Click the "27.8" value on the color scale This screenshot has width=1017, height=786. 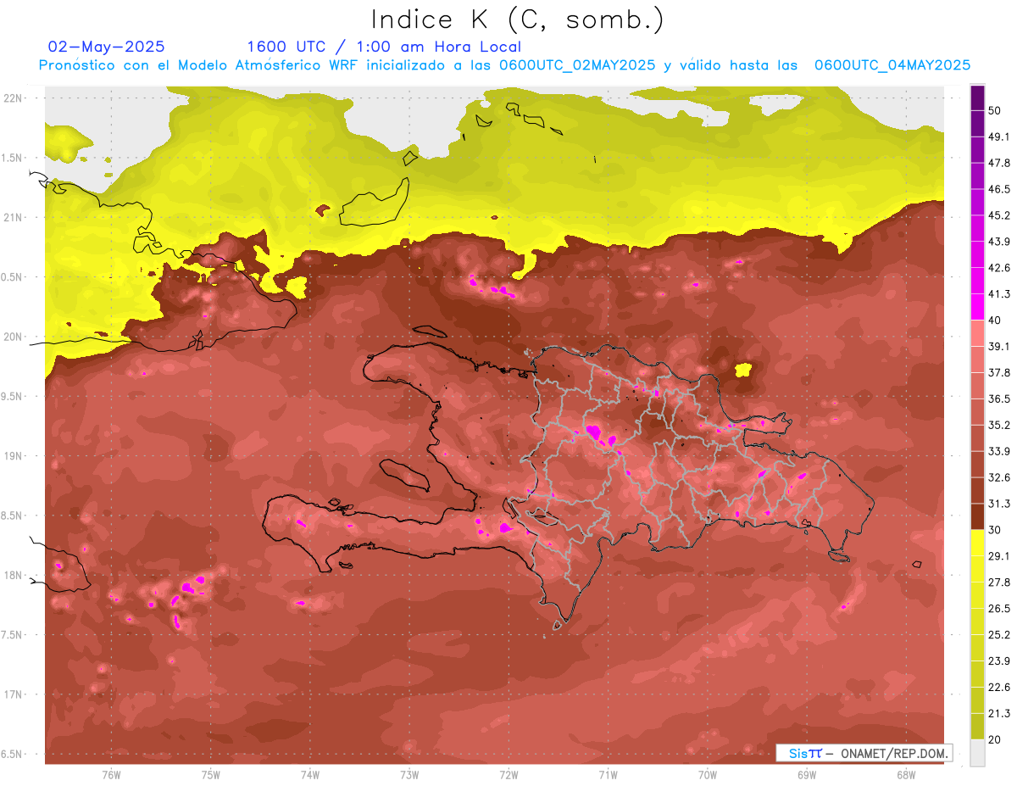point(1000,582)
